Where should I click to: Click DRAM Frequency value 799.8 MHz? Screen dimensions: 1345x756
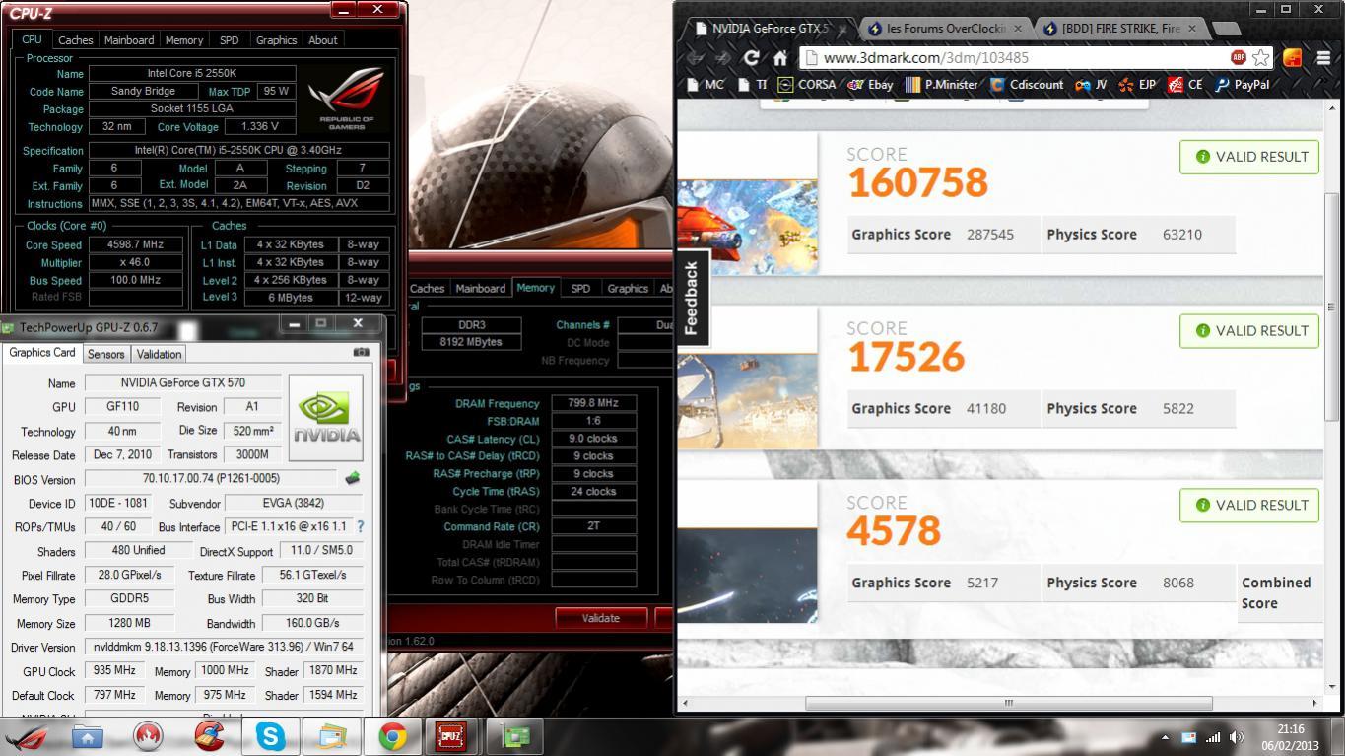point(593,403)
